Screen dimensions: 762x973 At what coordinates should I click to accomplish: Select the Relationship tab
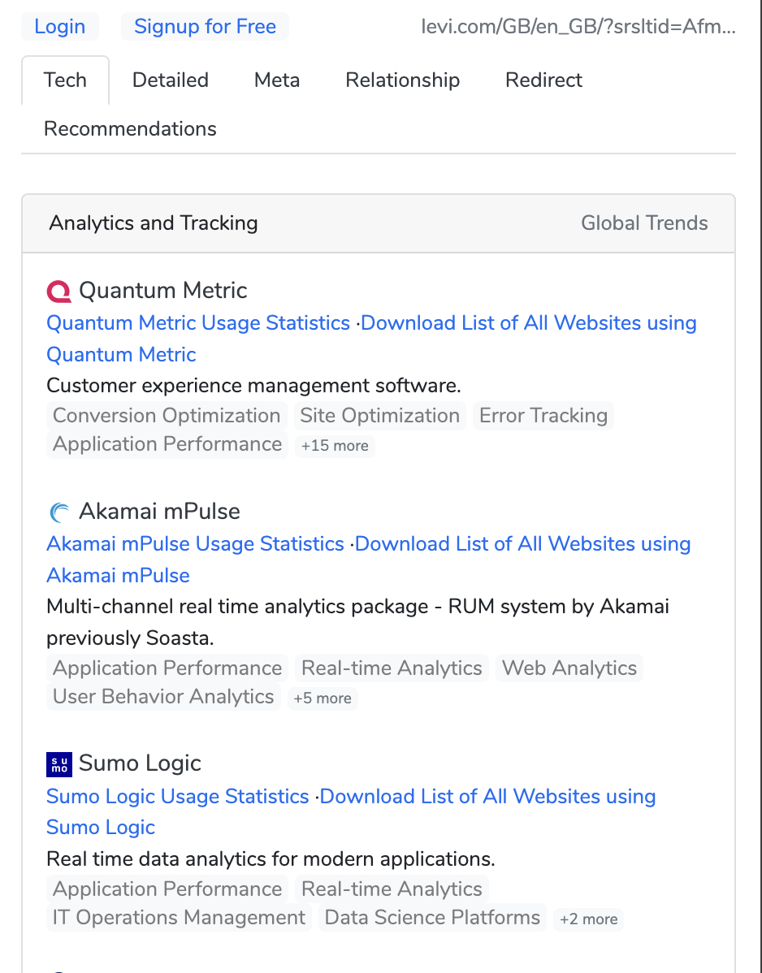pos(402,80)
